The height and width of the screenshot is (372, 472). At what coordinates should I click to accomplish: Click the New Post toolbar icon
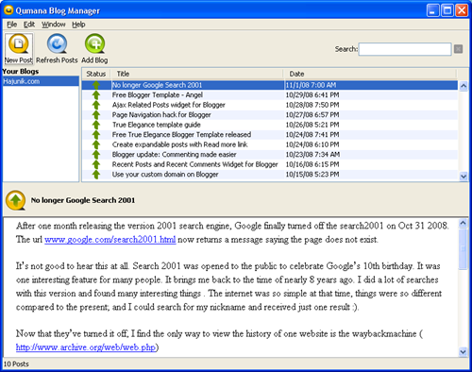pos(19,44)
